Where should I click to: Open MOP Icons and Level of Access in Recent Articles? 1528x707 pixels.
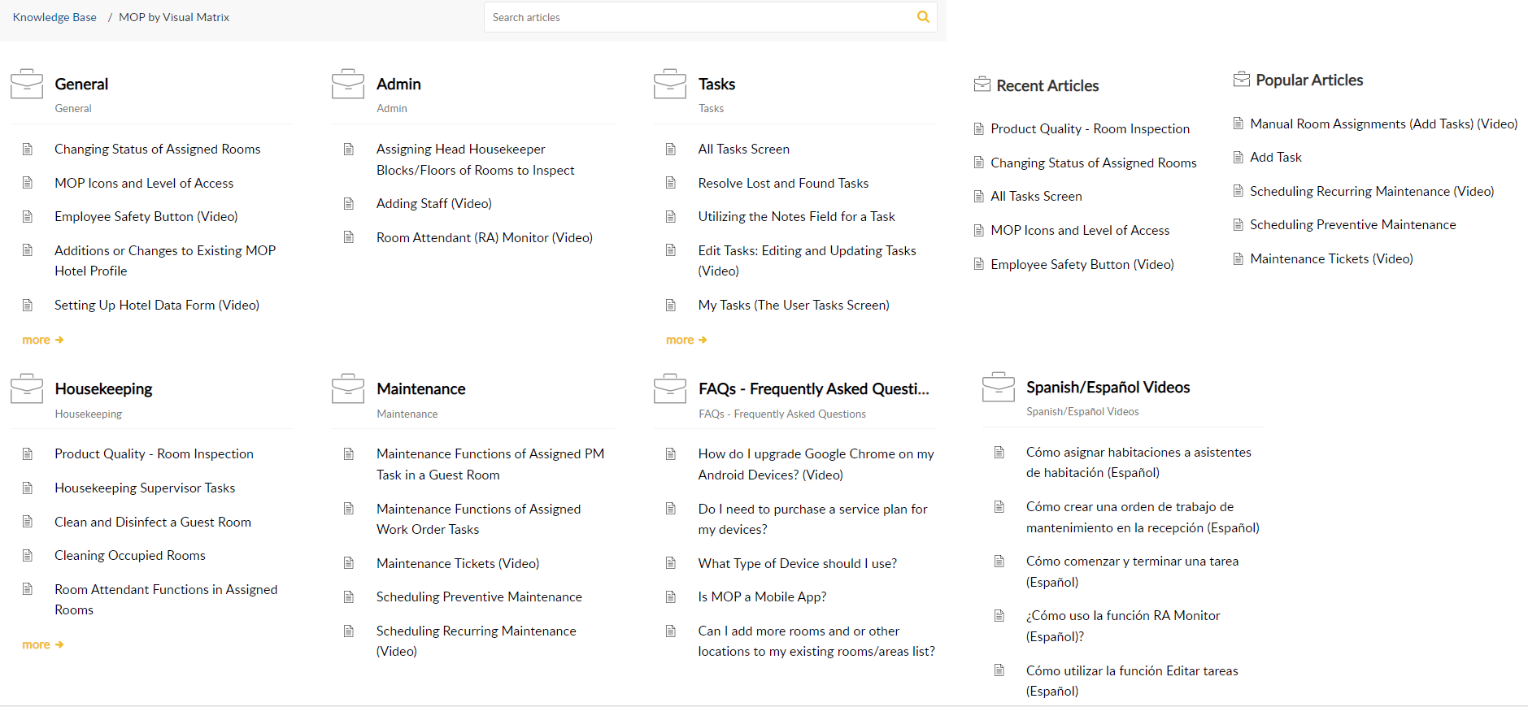[x=1080, y=230]
